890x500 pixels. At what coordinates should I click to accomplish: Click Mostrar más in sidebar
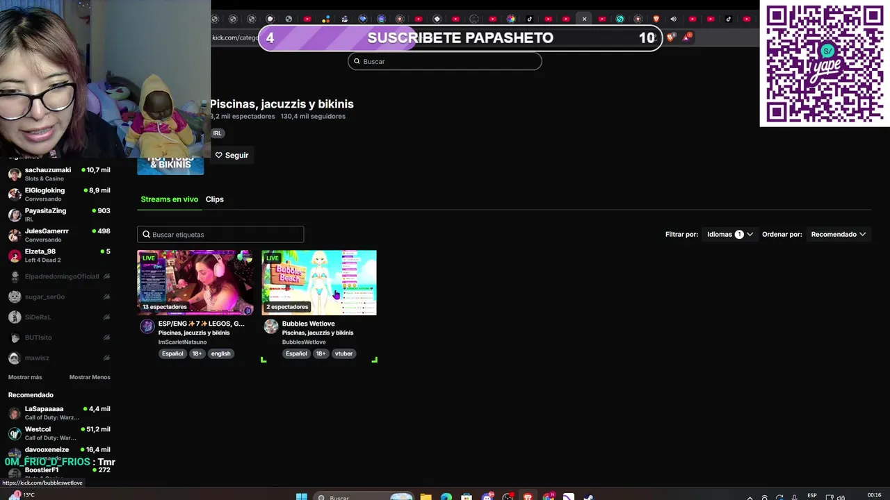(25, 377)
